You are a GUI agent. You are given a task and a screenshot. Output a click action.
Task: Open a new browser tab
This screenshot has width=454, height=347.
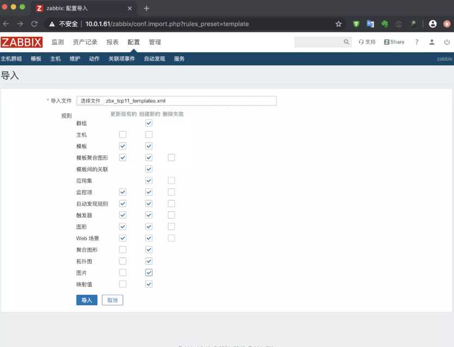(x=147, y=8)
